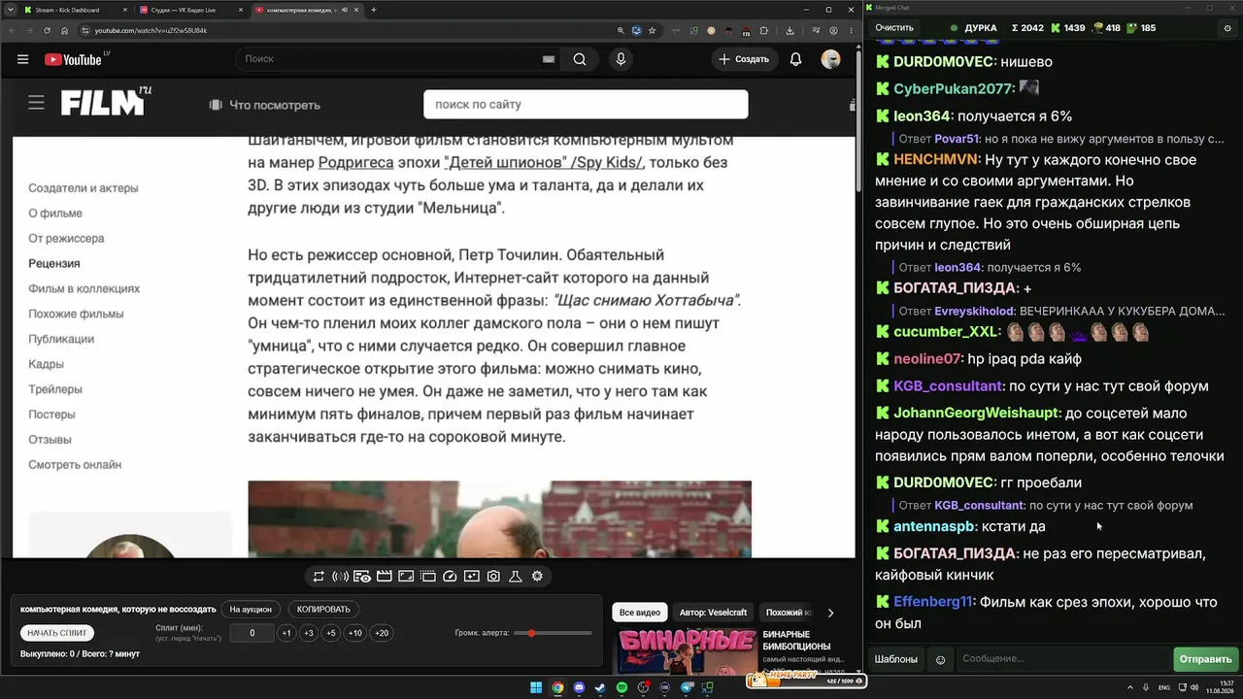Follow the 'Родригеса' link in the review
Image resolution: width=1243 pixels, height=699 pixels.
point(355,163)
